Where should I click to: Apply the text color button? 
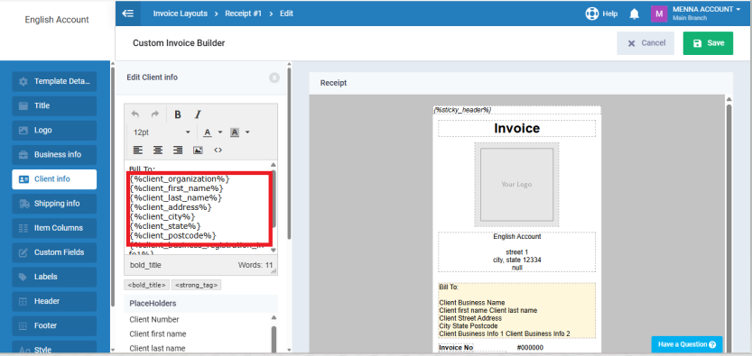click(208, 132)
